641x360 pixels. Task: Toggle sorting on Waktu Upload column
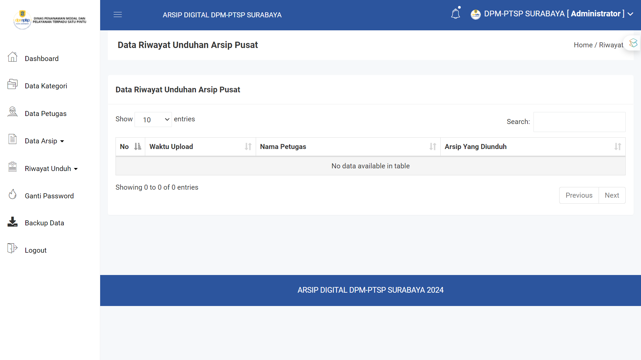pos(200,146)
